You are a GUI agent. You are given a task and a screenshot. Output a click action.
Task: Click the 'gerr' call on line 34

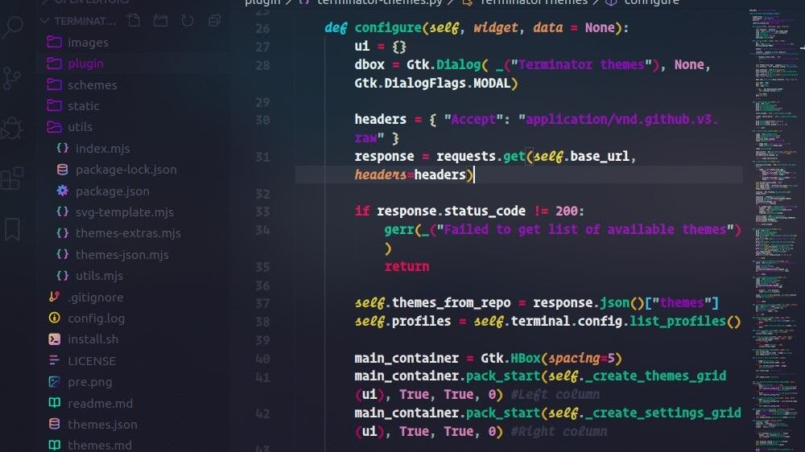tap(399, 230)
